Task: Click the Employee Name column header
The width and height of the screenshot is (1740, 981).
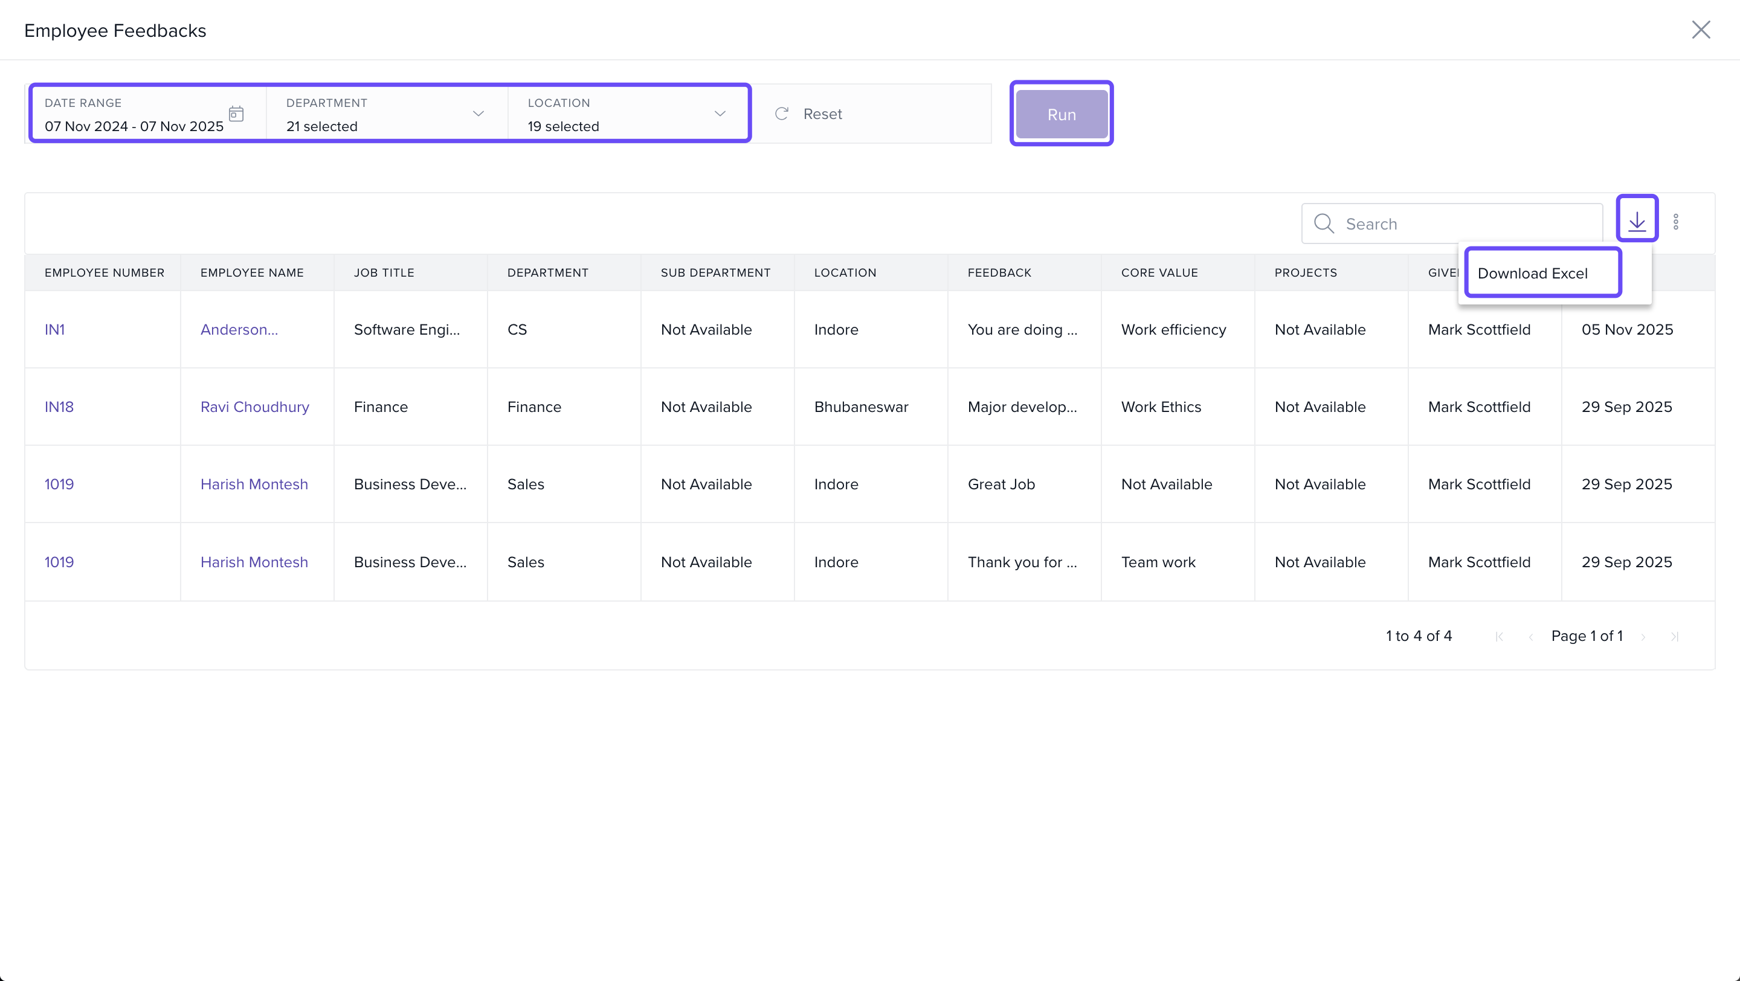Action: tap(252, 273)
